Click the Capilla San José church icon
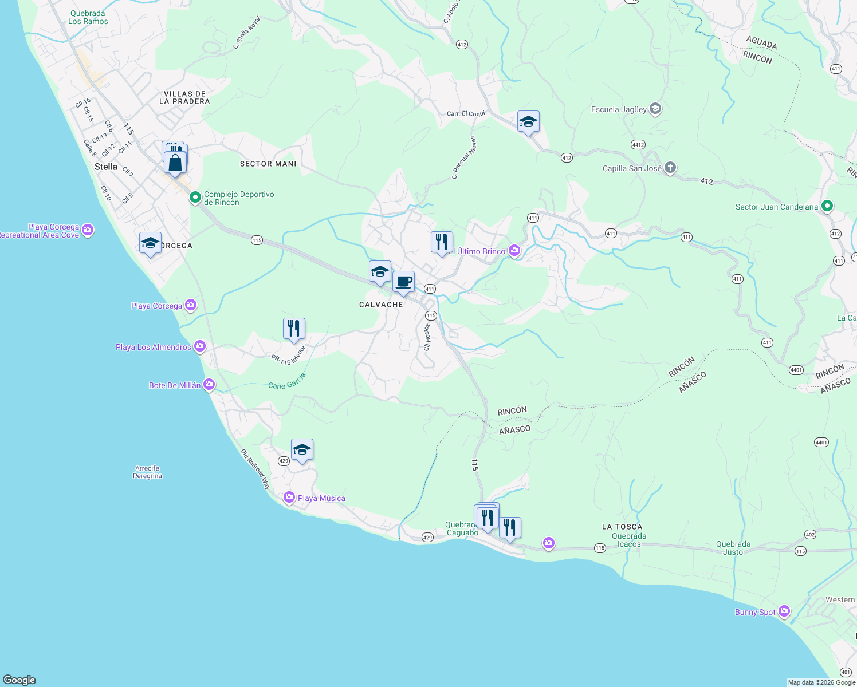857x687 pixels. click(x=670, y=168)
